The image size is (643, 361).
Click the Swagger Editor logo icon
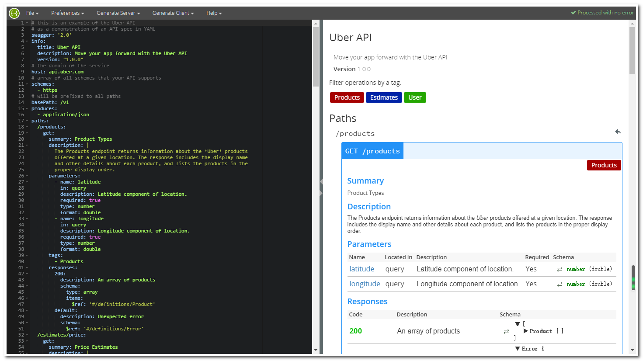[14, 13]
